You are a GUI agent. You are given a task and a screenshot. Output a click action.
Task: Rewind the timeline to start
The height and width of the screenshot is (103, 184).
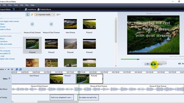[x=8, y=69]
